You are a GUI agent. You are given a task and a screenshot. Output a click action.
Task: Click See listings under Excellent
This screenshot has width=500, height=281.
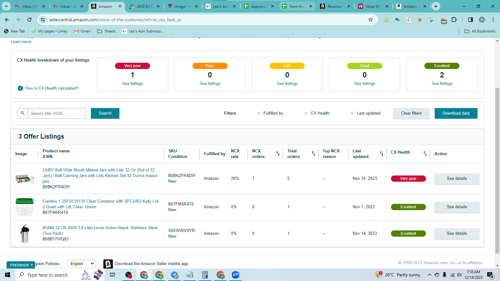coord(442,84)
